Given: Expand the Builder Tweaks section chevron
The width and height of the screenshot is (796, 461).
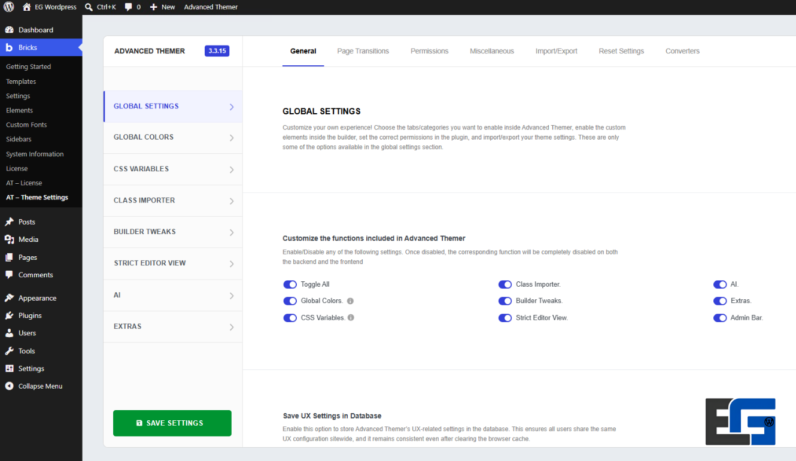Looking at the screenshot, I should tap(232, 232).
